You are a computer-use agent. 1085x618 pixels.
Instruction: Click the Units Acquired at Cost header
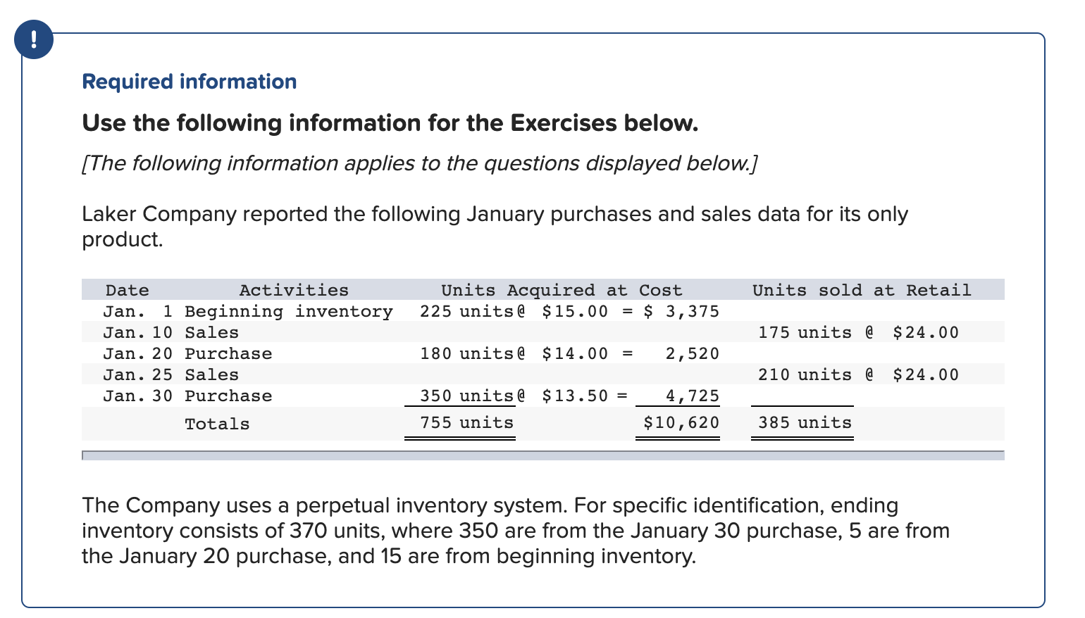point(562,290)
